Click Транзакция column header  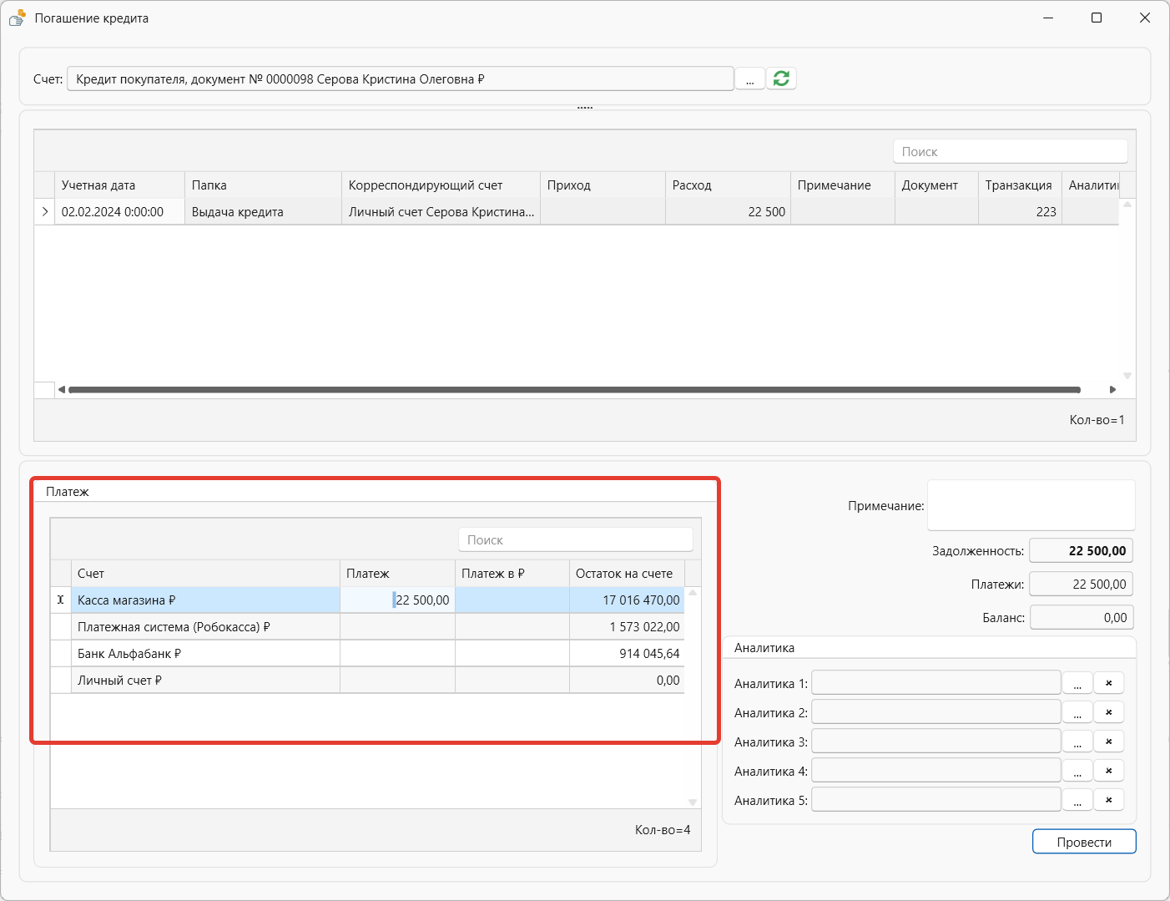point(1020,185)
